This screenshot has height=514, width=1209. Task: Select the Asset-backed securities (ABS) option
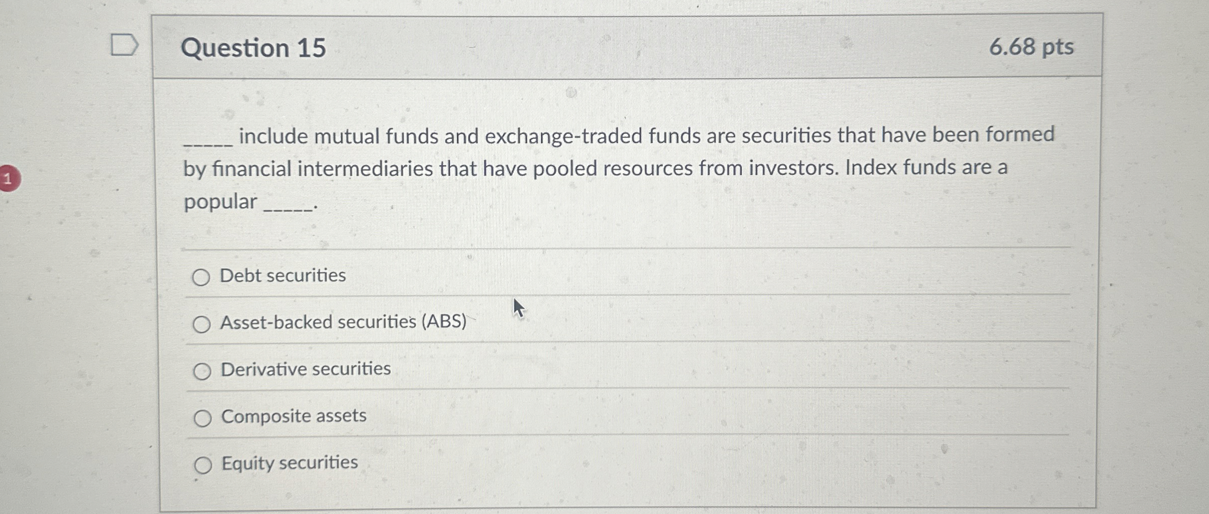click(202, 324)
